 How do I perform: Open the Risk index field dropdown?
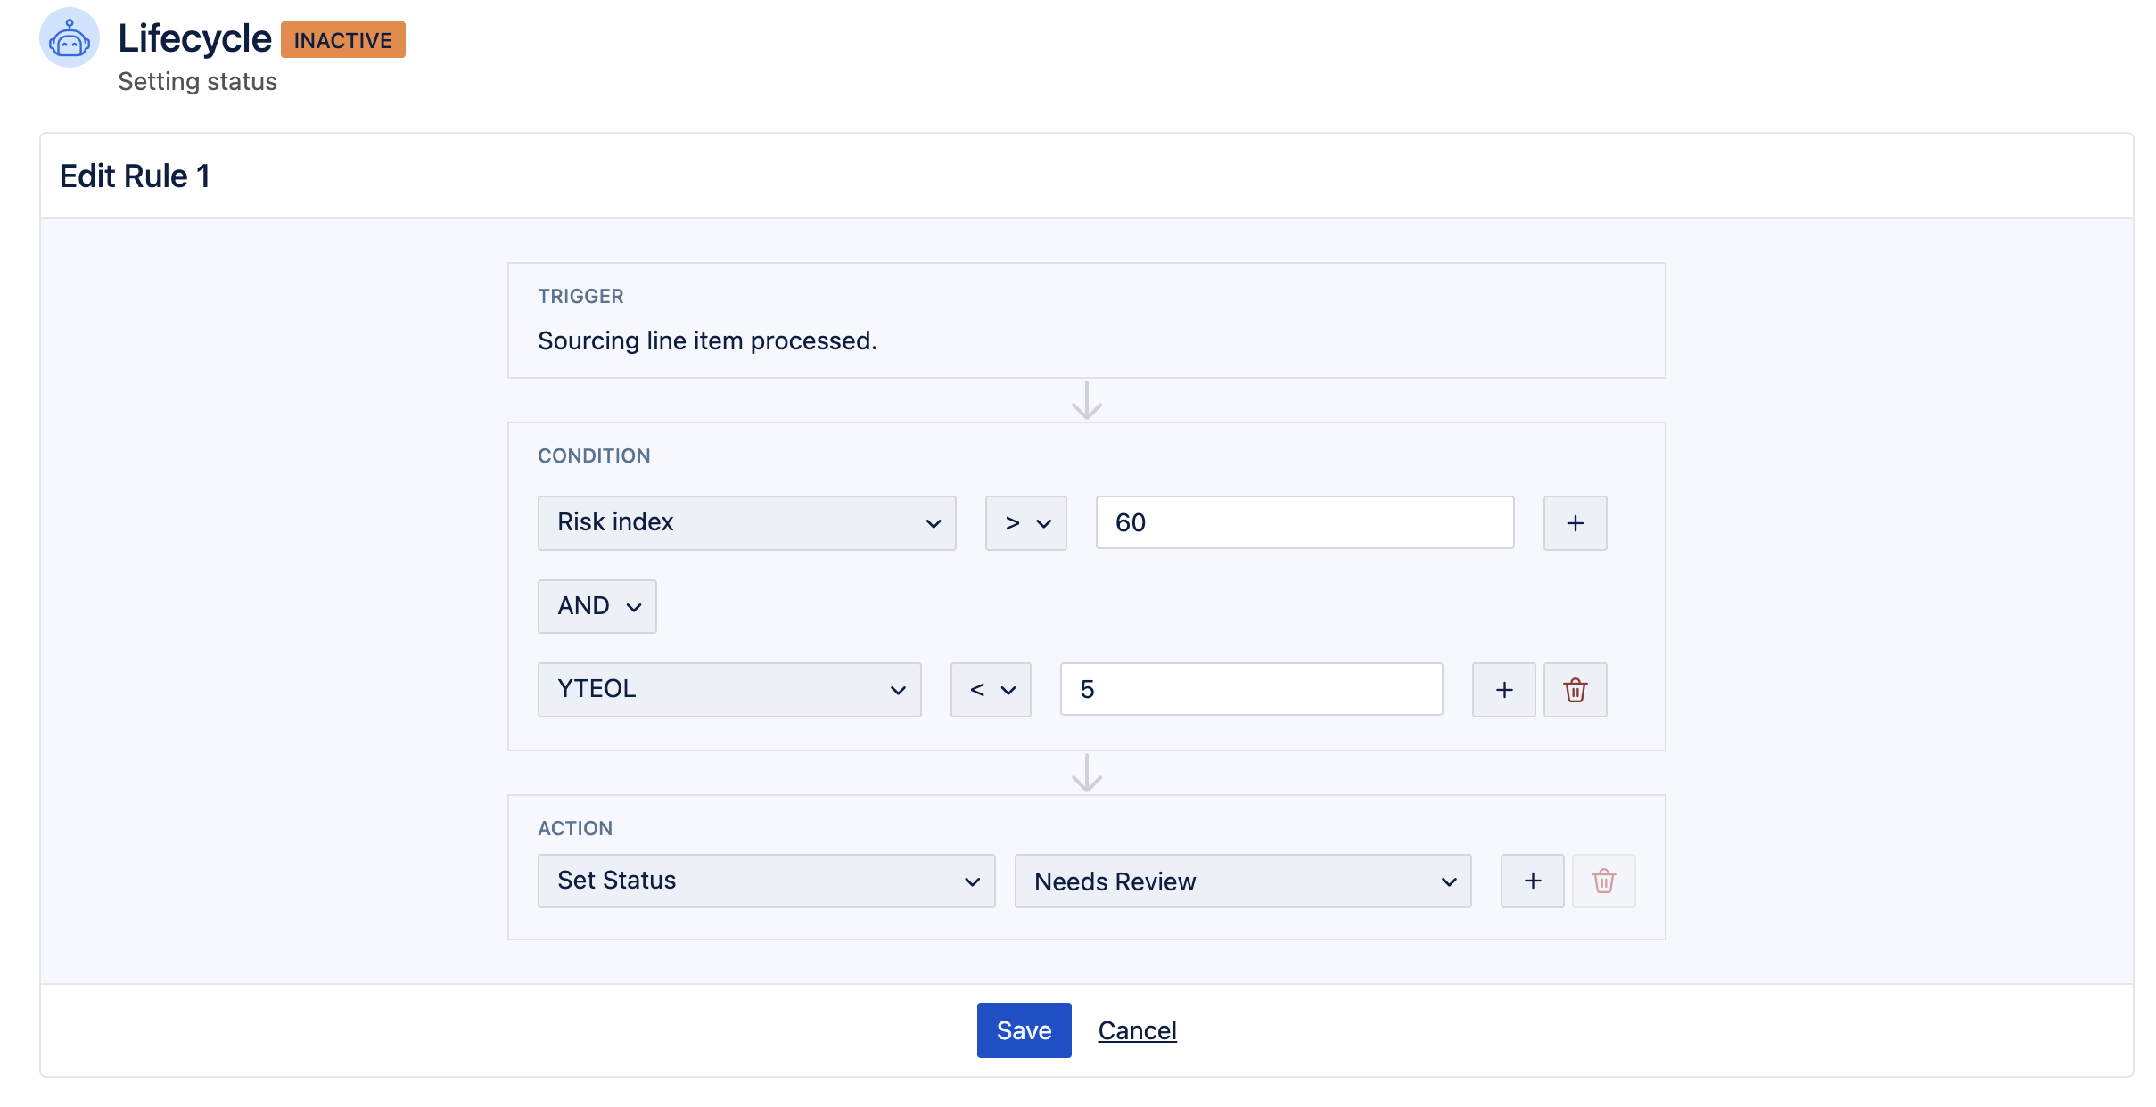click(x=746, y=523)
